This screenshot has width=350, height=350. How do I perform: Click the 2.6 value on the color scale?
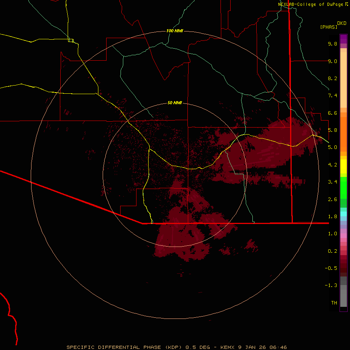click(x=332, y=199)
